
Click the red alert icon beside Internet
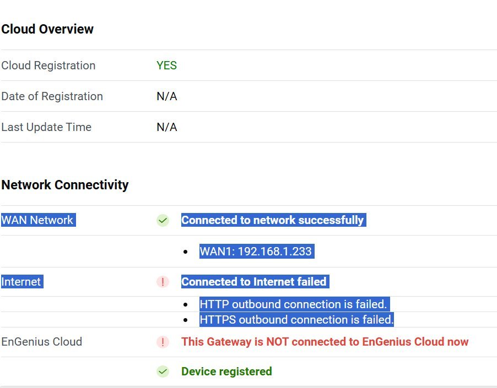[163, 282]
